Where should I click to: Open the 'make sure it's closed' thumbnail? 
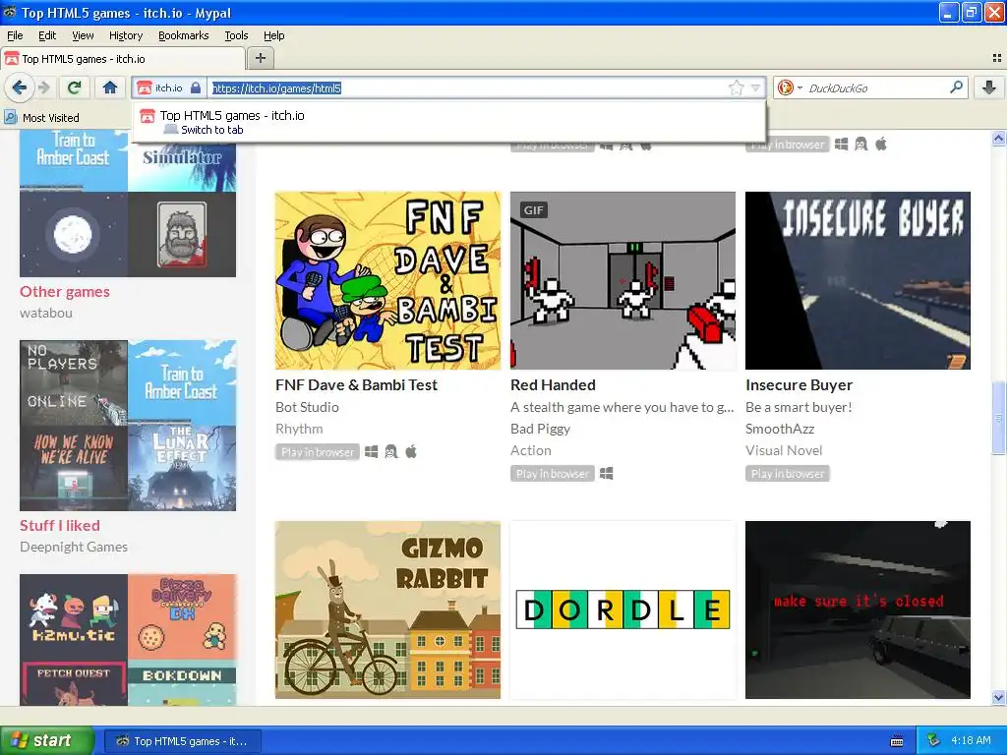coord(858,610)
